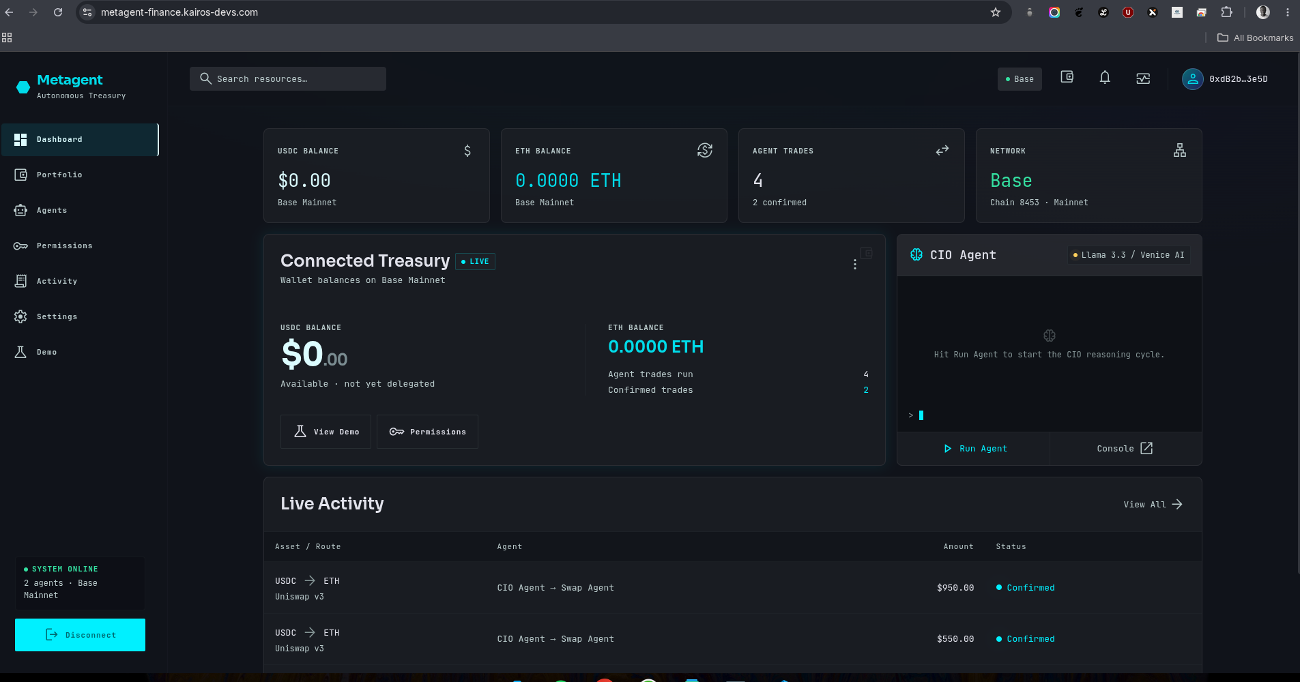Disconnect the wallet
This screenshot has height=682, width=1300.
pos(80,635)
